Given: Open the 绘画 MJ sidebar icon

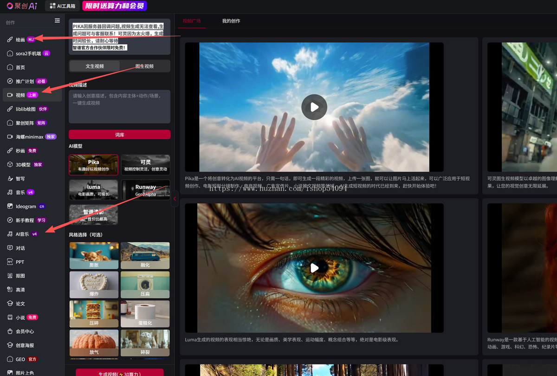Looking at the screenshot, I should (x=10, y=39).
